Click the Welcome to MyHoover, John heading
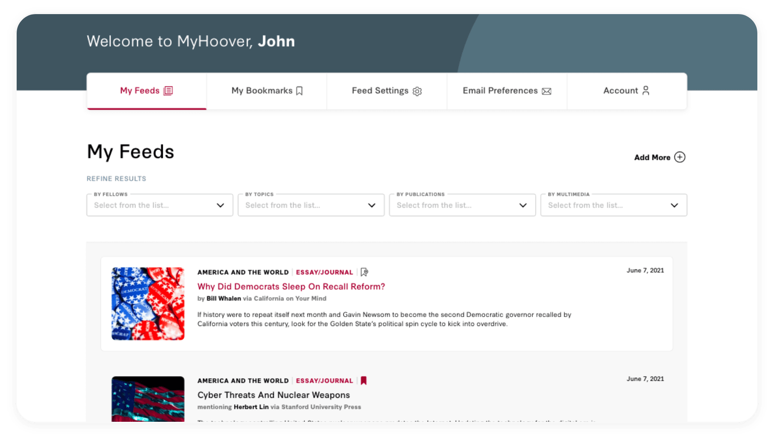 coord(191,41)
